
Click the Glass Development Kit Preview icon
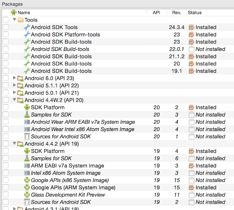(x=27, y=195)
